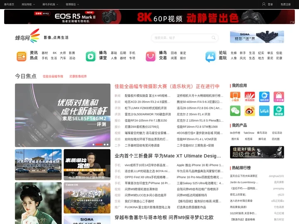Click 8K under 资讯热点
The width and height of the screenshot is (299, 224).
pos(55,53)
